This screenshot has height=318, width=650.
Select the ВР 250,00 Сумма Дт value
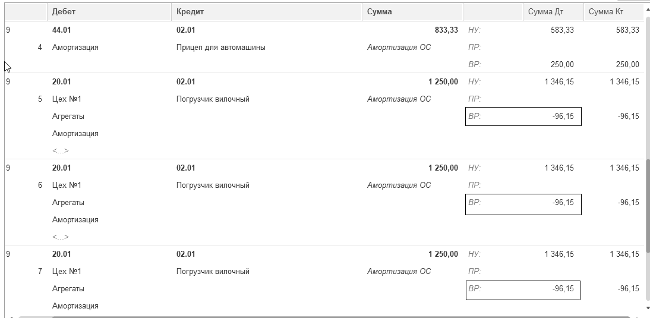pos(561,65)
